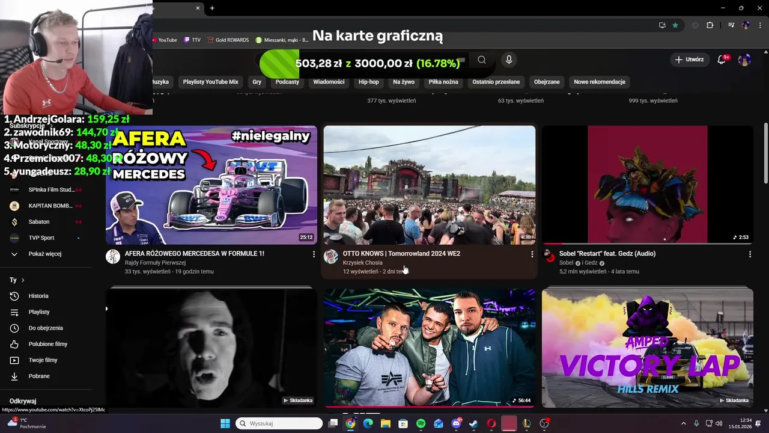This screenshot has width=769, height=433.
Task: Click install app icon in address bar
Action: click(x=662, y=25)
